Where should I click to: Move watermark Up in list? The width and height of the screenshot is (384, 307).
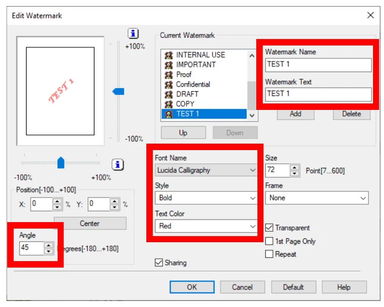183,133
